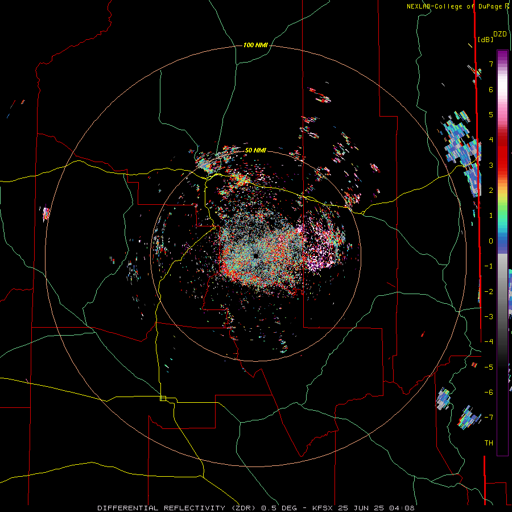Click the "DZD" product label
The width and height of the screenshot is (512, 512).
tap(500, 34)
